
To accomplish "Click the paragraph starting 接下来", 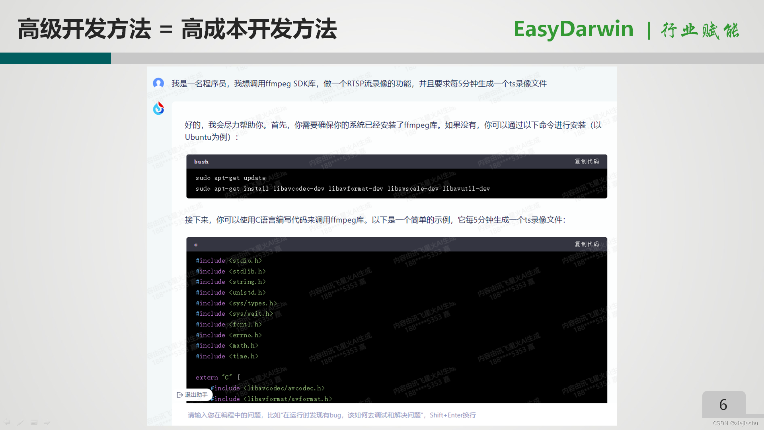I will (375, 220).
